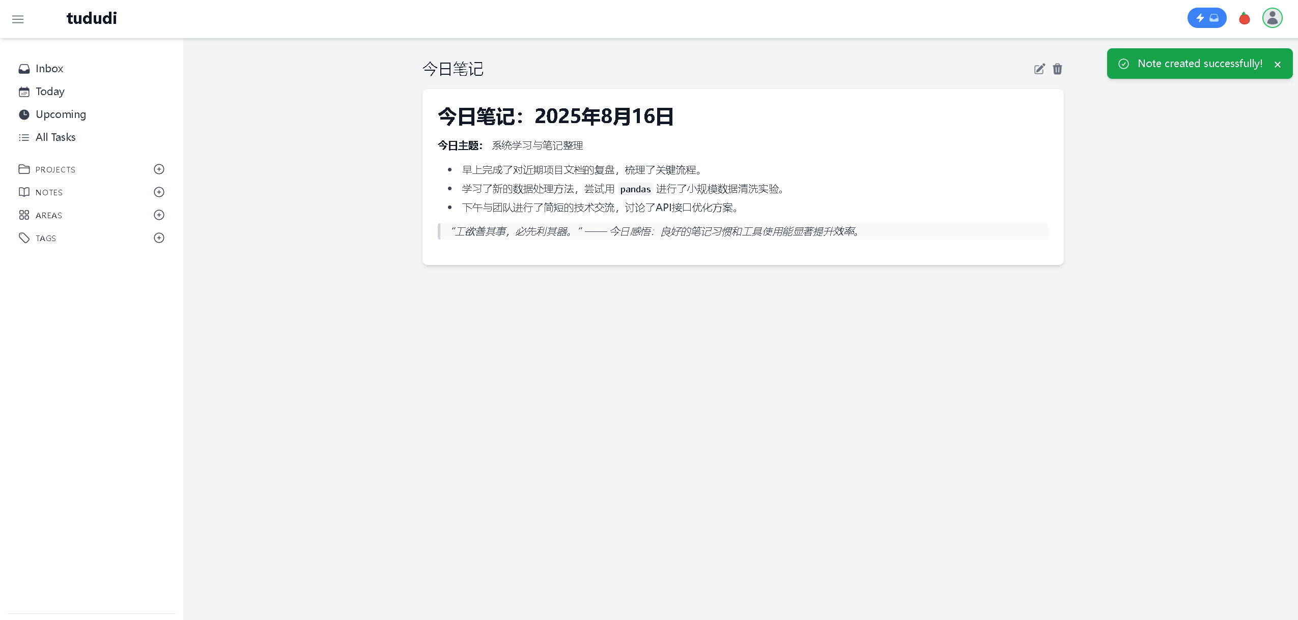Add a new area via its plus icon
The height and width of the screenshot is (620, 1298).
[159, 215]
